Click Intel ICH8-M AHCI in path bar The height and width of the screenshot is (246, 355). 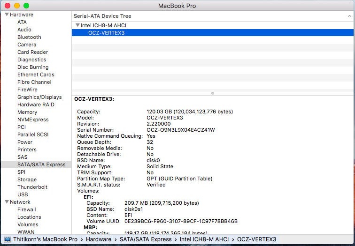tap(204, 239)
